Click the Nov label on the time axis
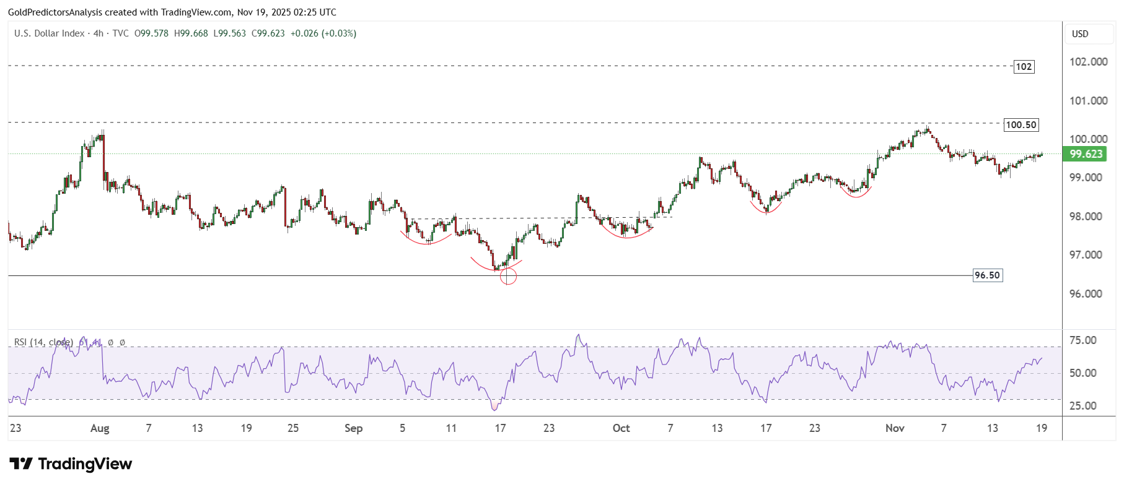This screenshot has width=1124, height=487. [x=895, y=428]
